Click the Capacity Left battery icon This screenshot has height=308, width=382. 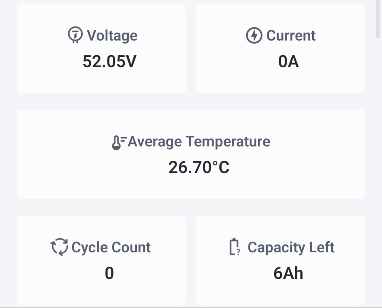point(235,247)
